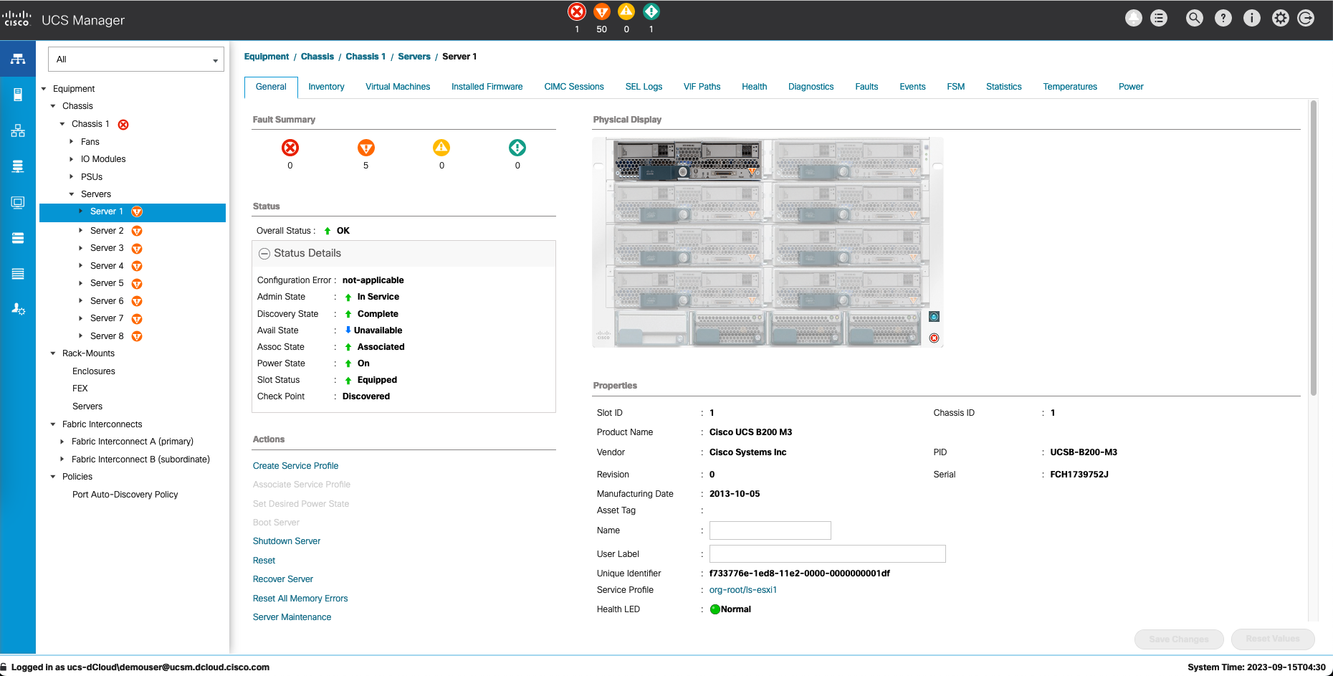Open the Servers section in left navigation bar
Viewport: 1333px width, 676px height.
click(18, 95)
